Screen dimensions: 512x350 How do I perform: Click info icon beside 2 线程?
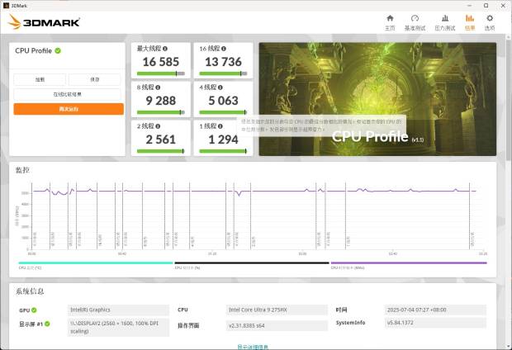pos(158,126)
